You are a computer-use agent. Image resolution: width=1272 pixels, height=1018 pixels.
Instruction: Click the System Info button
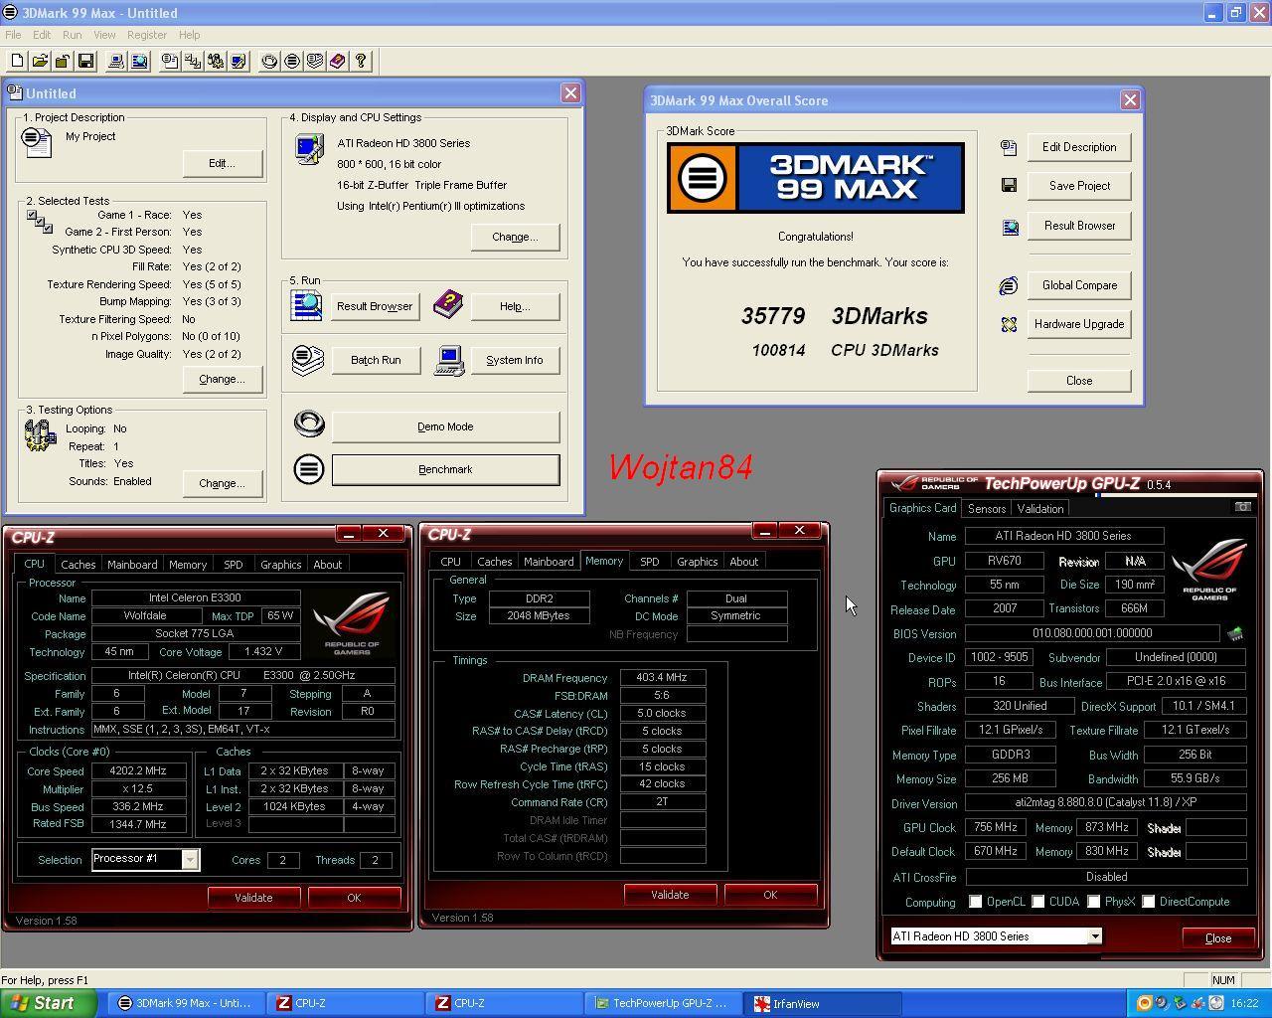coord(515,360)
